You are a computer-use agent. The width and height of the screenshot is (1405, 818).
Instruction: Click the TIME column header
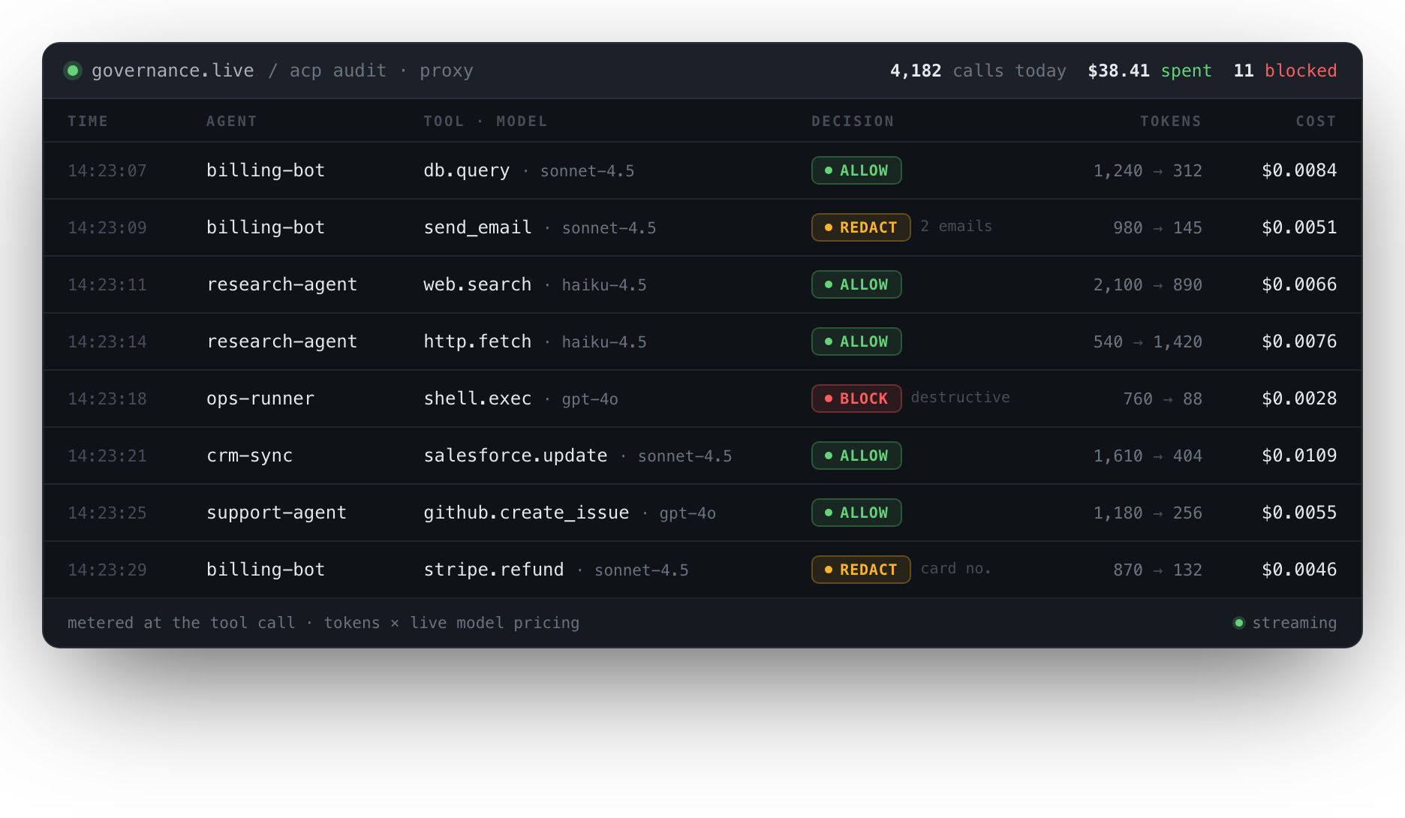click(88, 121)
